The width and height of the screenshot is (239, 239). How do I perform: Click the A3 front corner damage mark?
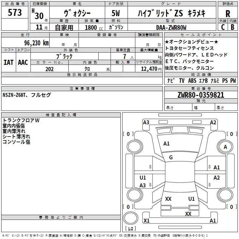pos(146,122)
